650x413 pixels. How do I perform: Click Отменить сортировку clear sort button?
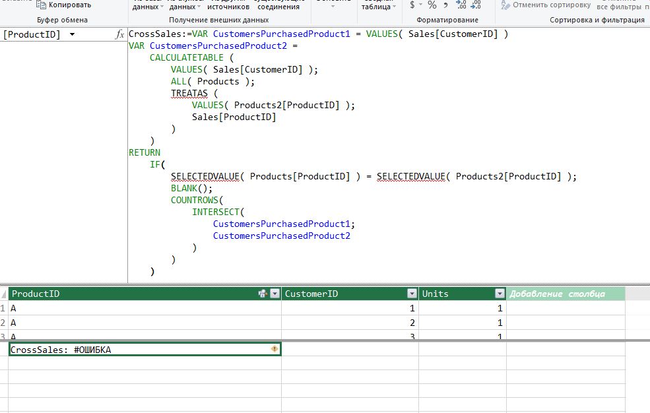(546, 5)
